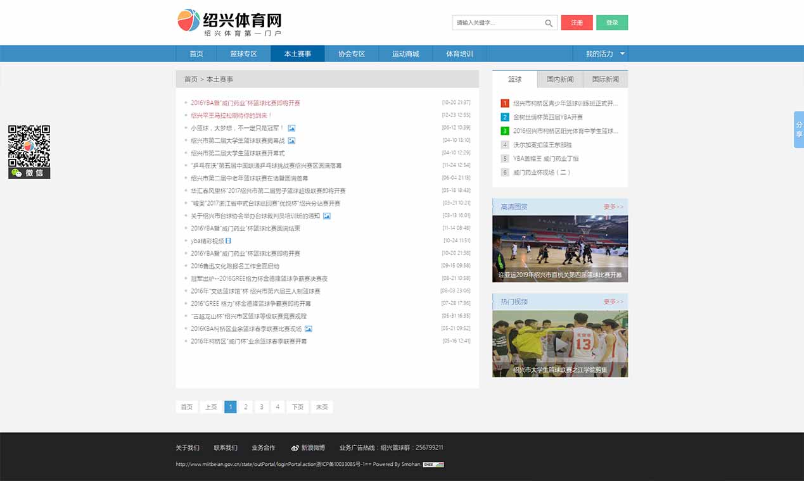
Task: Click the 首页 breadcrumb link
Action: coord(191,79)
